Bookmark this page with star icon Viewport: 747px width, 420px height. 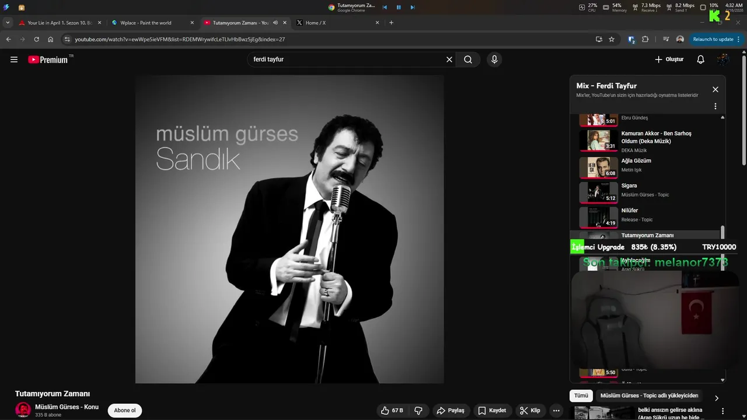[x=612, y=39]
